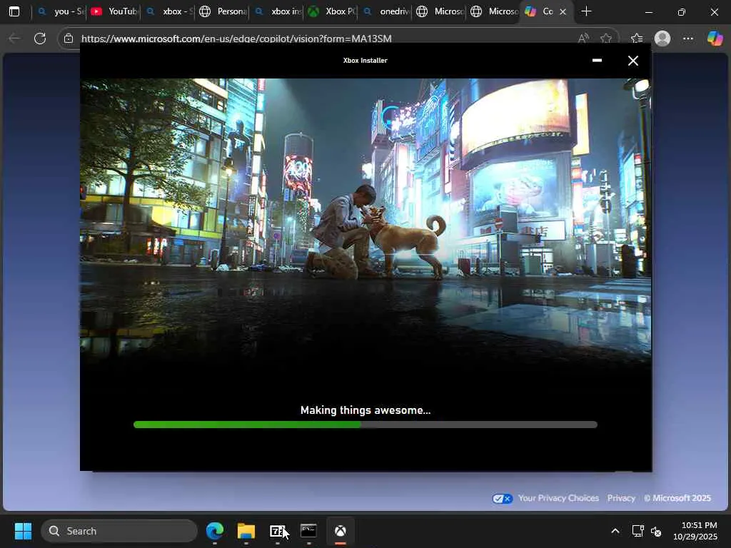Open a new browser tab

click(x=587, y=11)
